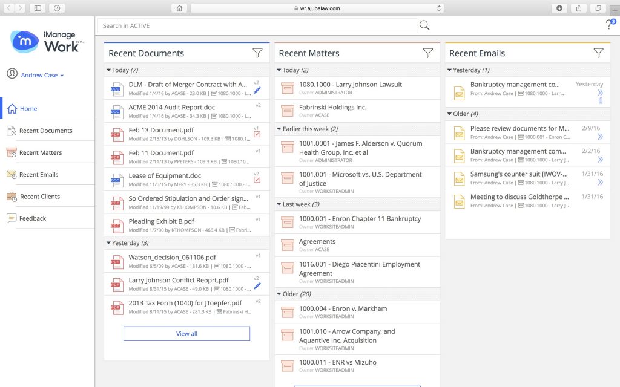
Task: Click browser new tab plus button
Action: pyautogui.click(x=615, y=11)
